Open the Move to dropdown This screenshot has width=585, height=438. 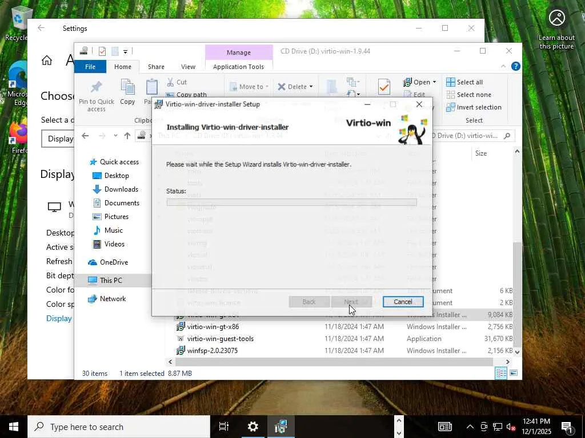point(249,87)
